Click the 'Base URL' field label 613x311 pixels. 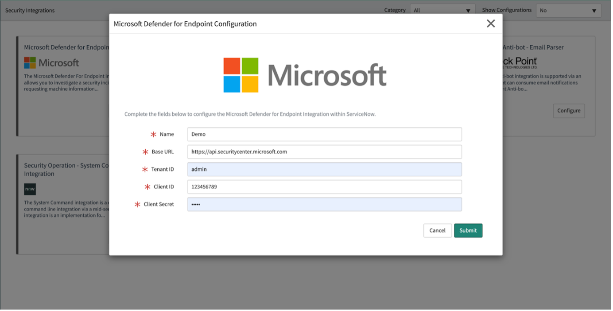pyautogui.click(x=163, y=152)
